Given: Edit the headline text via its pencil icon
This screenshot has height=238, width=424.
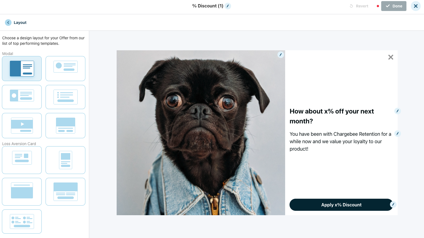Looking at the screenshot, I should [x=397, y=111].
